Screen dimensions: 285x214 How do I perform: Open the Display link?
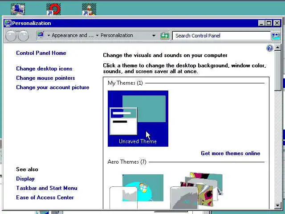(x=25, y=179)
